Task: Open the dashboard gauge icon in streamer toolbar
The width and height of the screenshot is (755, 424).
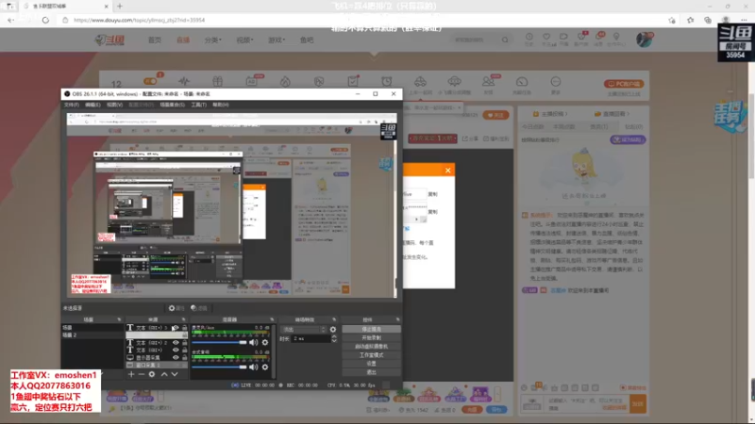Action: coord(522,81)
